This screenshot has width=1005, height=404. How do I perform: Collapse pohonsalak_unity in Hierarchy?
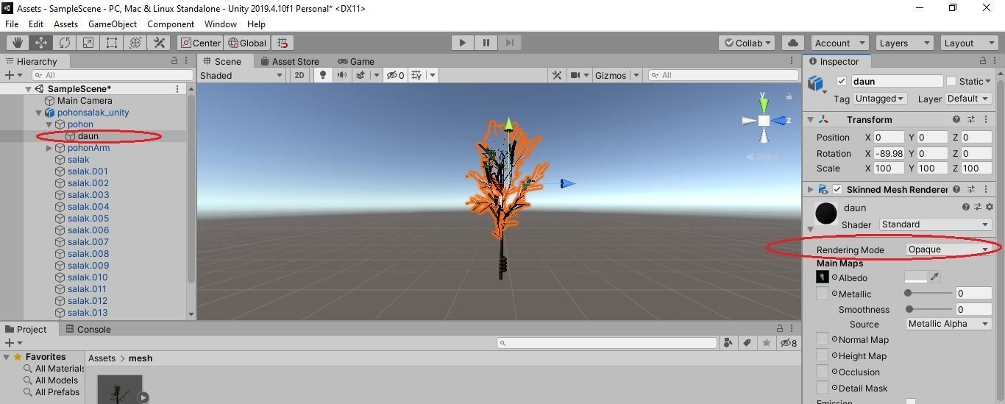[39, 113]
